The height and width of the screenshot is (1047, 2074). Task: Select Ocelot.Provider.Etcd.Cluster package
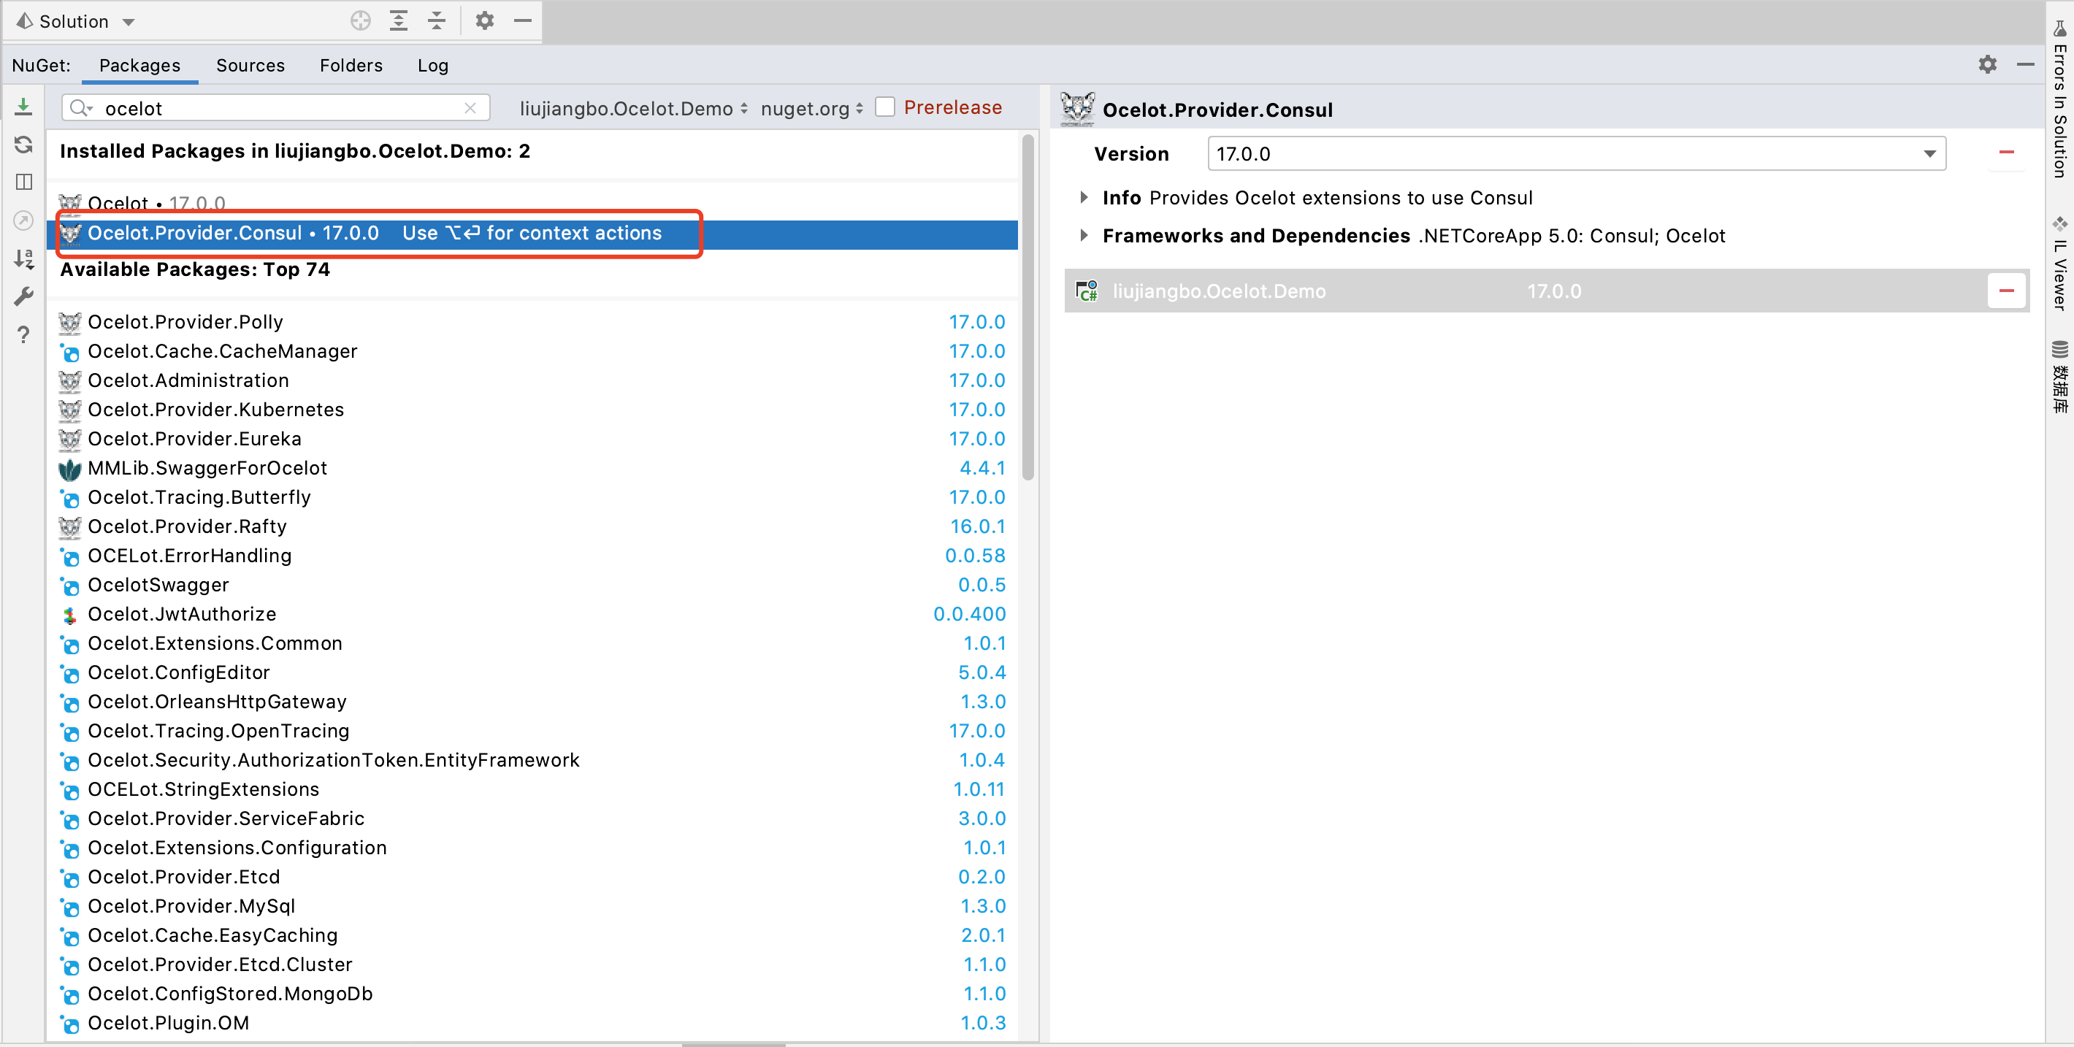point(532,965)
